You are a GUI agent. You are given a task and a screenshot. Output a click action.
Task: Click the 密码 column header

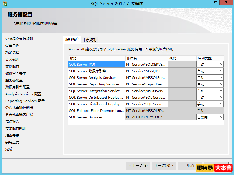pos(182,58)
